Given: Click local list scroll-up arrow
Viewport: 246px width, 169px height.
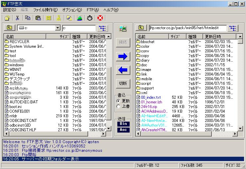Looking at the screenshot, I should point(109,36).
